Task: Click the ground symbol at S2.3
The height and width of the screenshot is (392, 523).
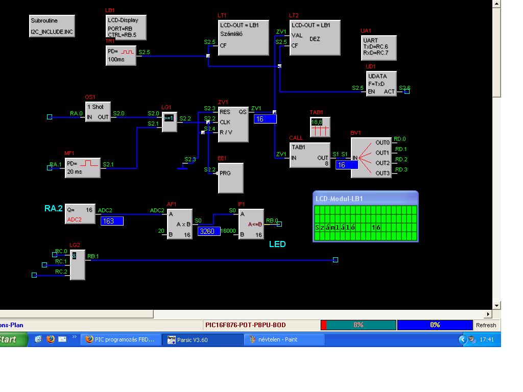Action: [182, 167]
